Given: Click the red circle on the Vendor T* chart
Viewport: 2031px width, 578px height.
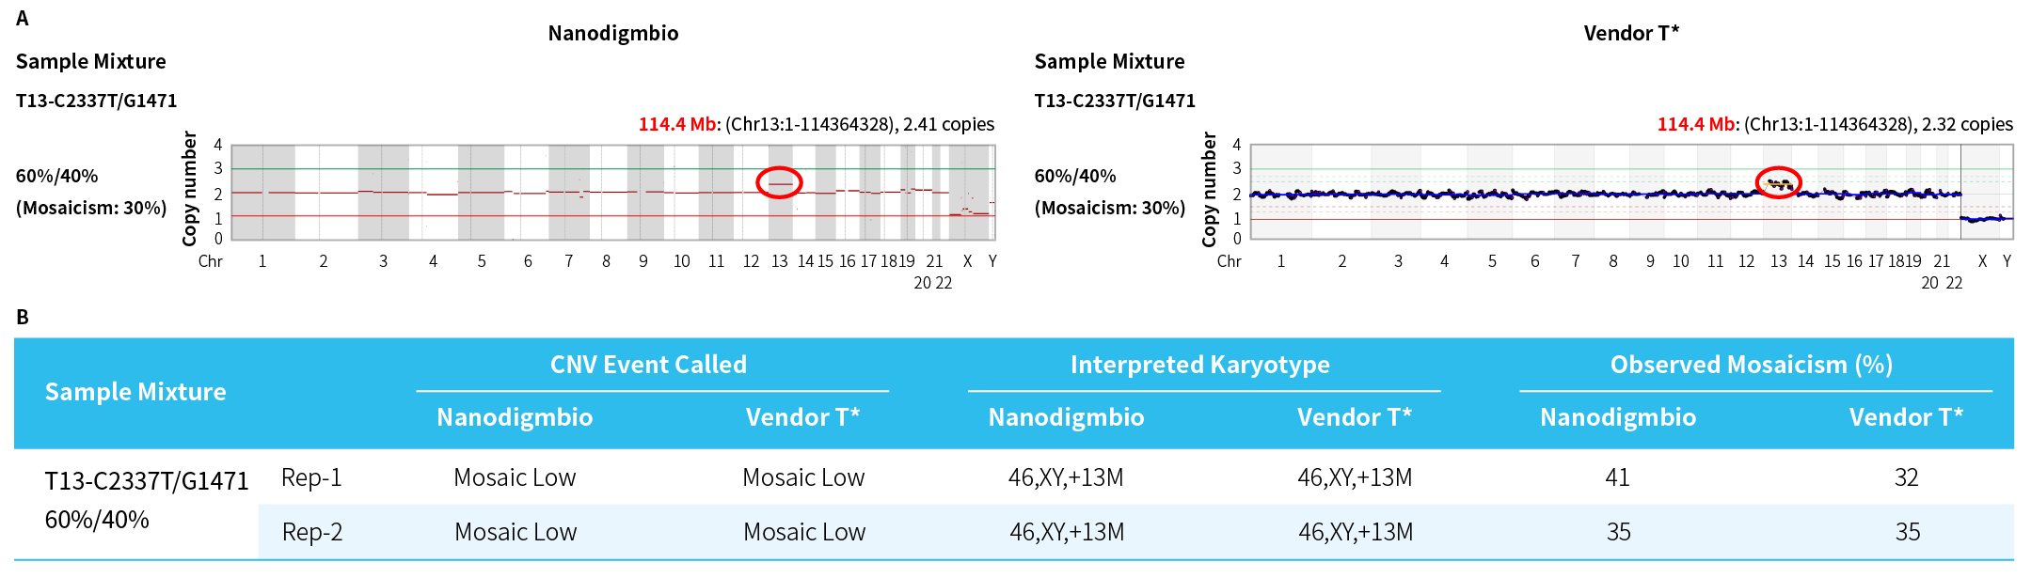Looking at the screenshot, I should 1778,182.
